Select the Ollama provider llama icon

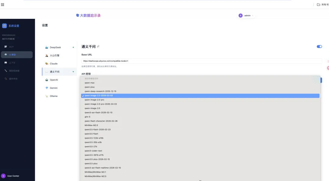[47, 96]
